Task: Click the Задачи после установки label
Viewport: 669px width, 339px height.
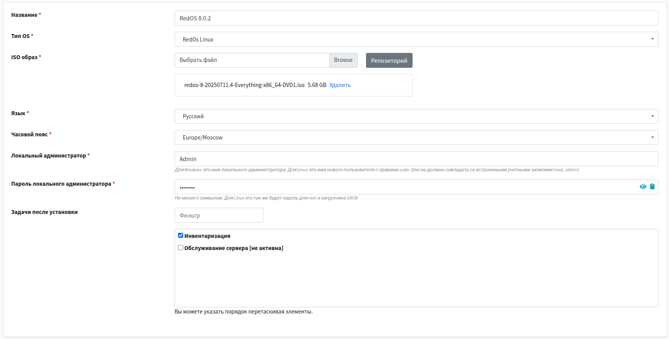Action: coord(44,212)
